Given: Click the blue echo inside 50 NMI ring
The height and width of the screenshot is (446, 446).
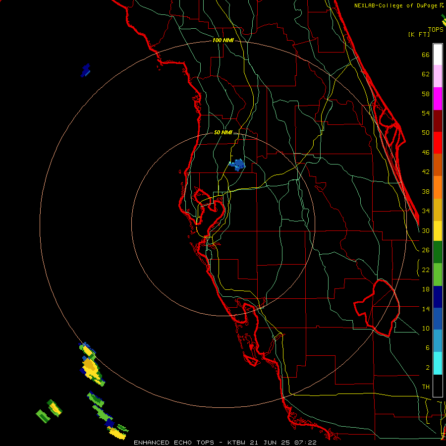Looking at the screenshot, I should [x=237, y=165].
